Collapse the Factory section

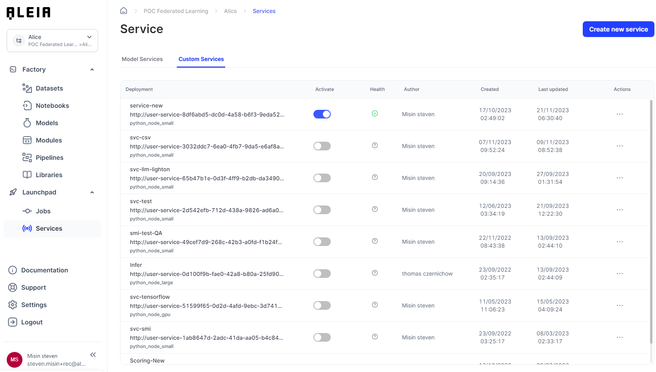click(x=92, y=69)
